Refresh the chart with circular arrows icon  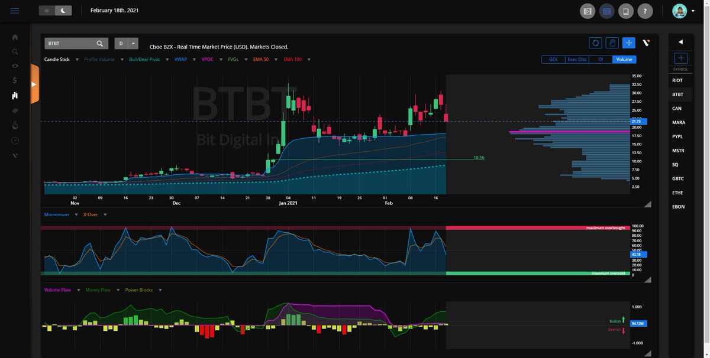point(595,43)
